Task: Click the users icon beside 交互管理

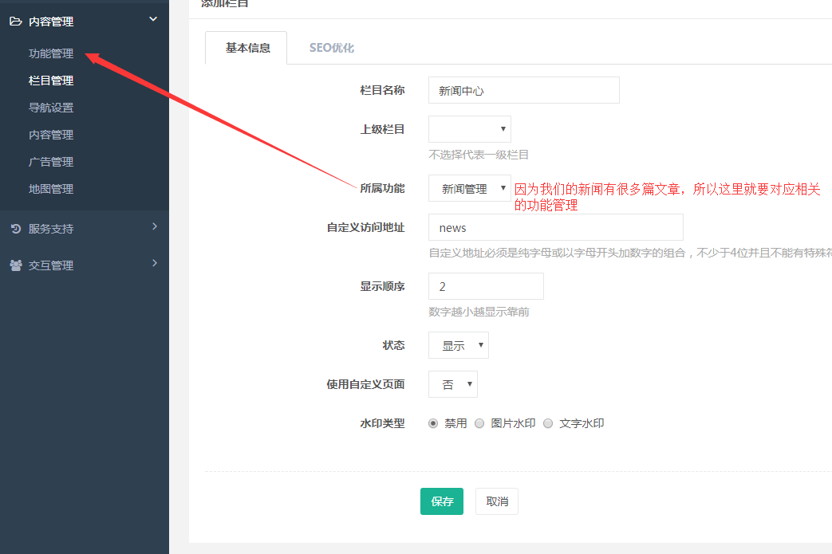Action: pyautogui.click(x=16, y=265)
